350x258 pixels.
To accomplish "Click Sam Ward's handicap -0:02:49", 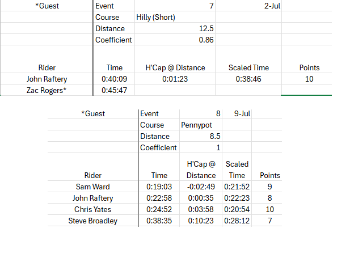I will click(201, 187).
